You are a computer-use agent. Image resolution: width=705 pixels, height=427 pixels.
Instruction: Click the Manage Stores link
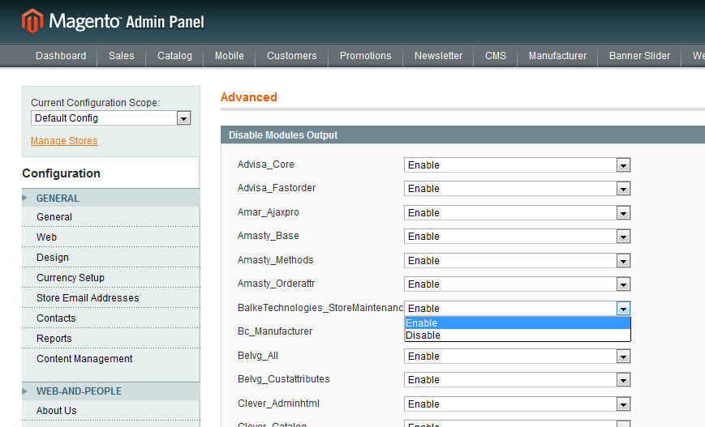coord(64,141)
